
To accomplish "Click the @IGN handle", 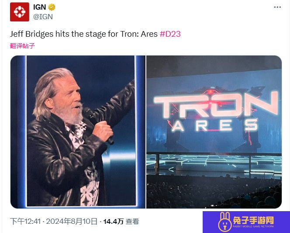I will [43, 17].
